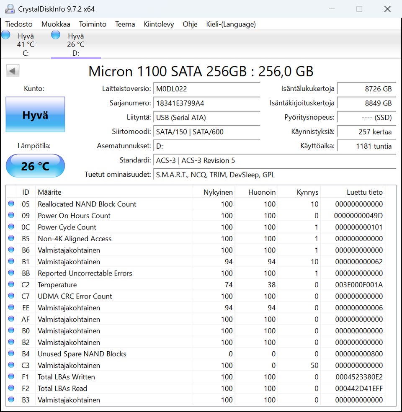Viewport: 402px width, 412px height.
Task: Click the Käyttöaika 1181 tuntia field
Action: point(366,146)
